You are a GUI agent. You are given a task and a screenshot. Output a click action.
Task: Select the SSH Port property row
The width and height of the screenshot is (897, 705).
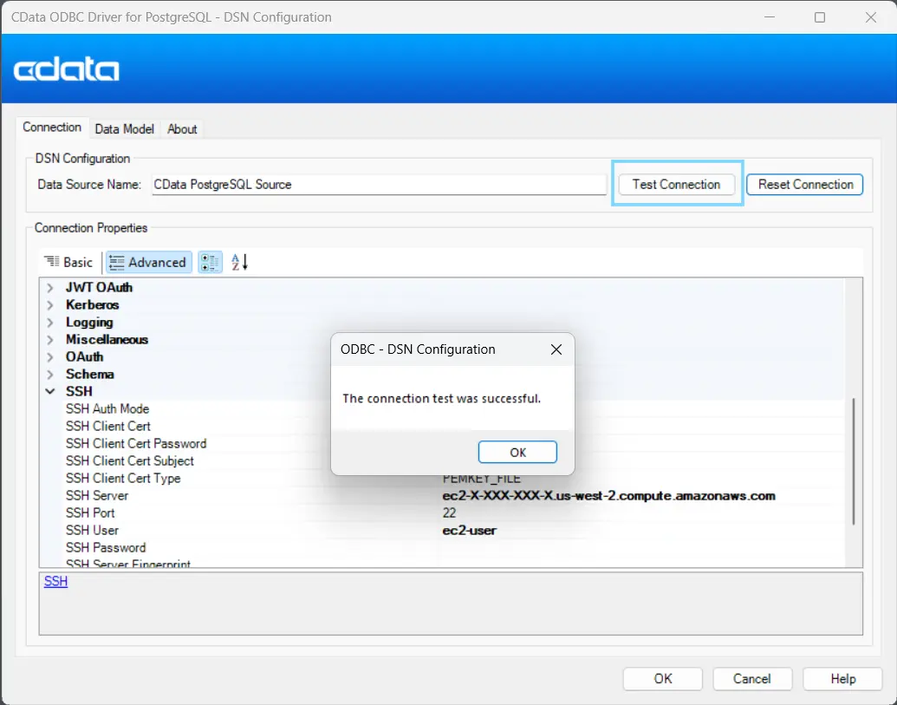(90, 512)
